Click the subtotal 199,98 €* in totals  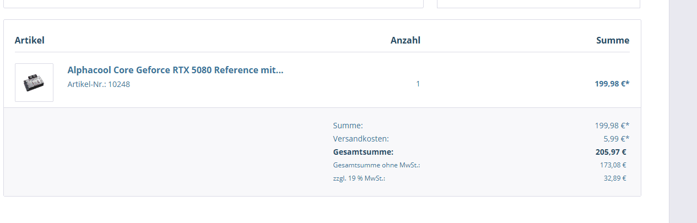[x=612, y=126]
